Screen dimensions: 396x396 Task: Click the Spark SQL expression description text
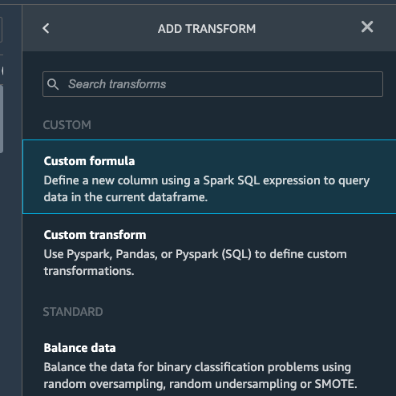207,188
